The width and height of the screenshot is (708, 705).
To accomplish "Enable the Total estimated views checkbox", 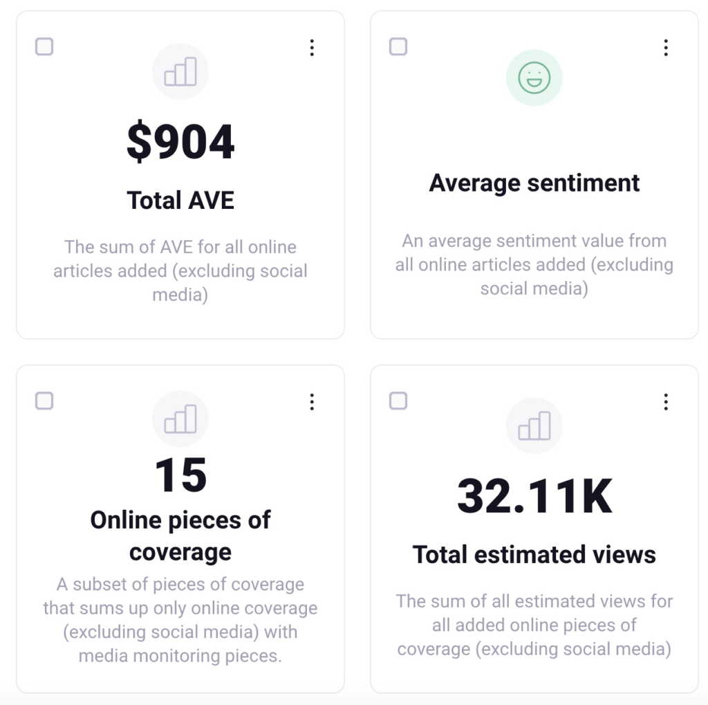I will 398,401.
